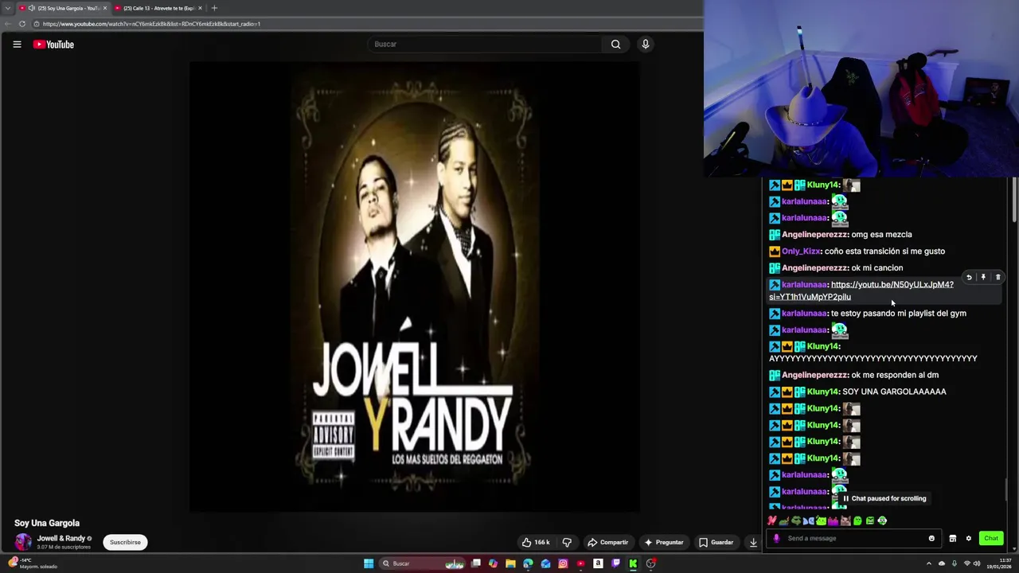1019x573 pixels.
Task: Resume chat via Chat paused for scrolling
Action: (884, 498)
